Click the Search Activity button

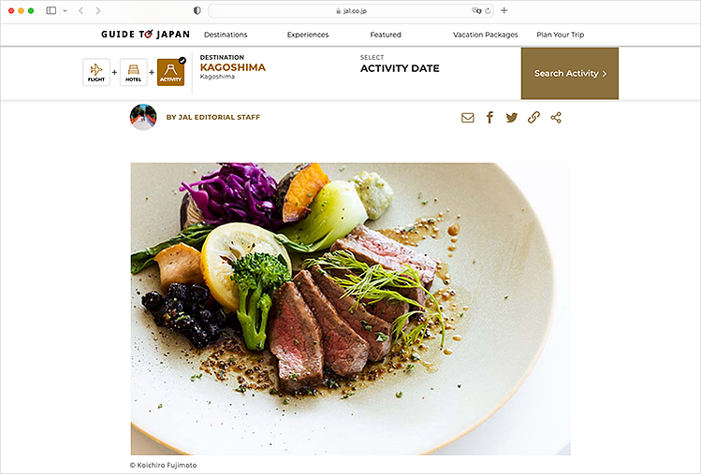coord(570,73)
